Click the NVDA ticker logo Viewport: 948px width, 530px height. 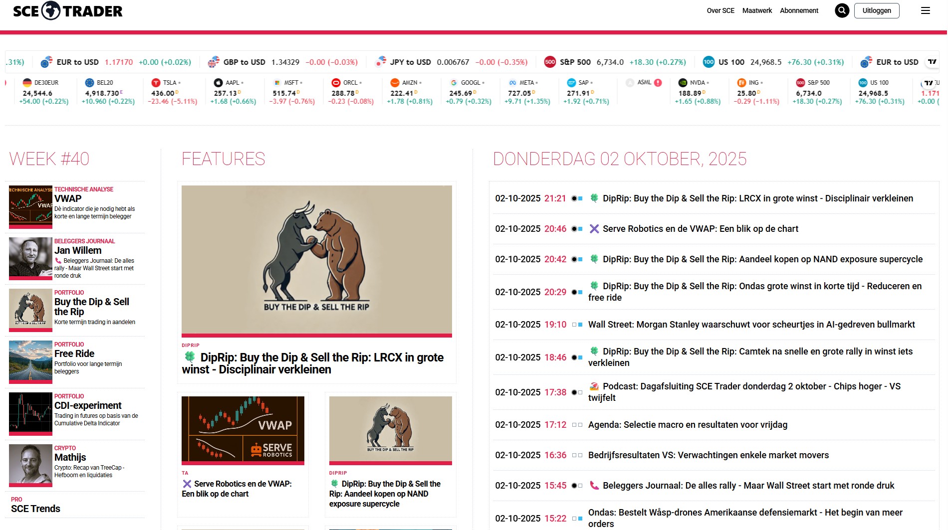pos(683,83)
